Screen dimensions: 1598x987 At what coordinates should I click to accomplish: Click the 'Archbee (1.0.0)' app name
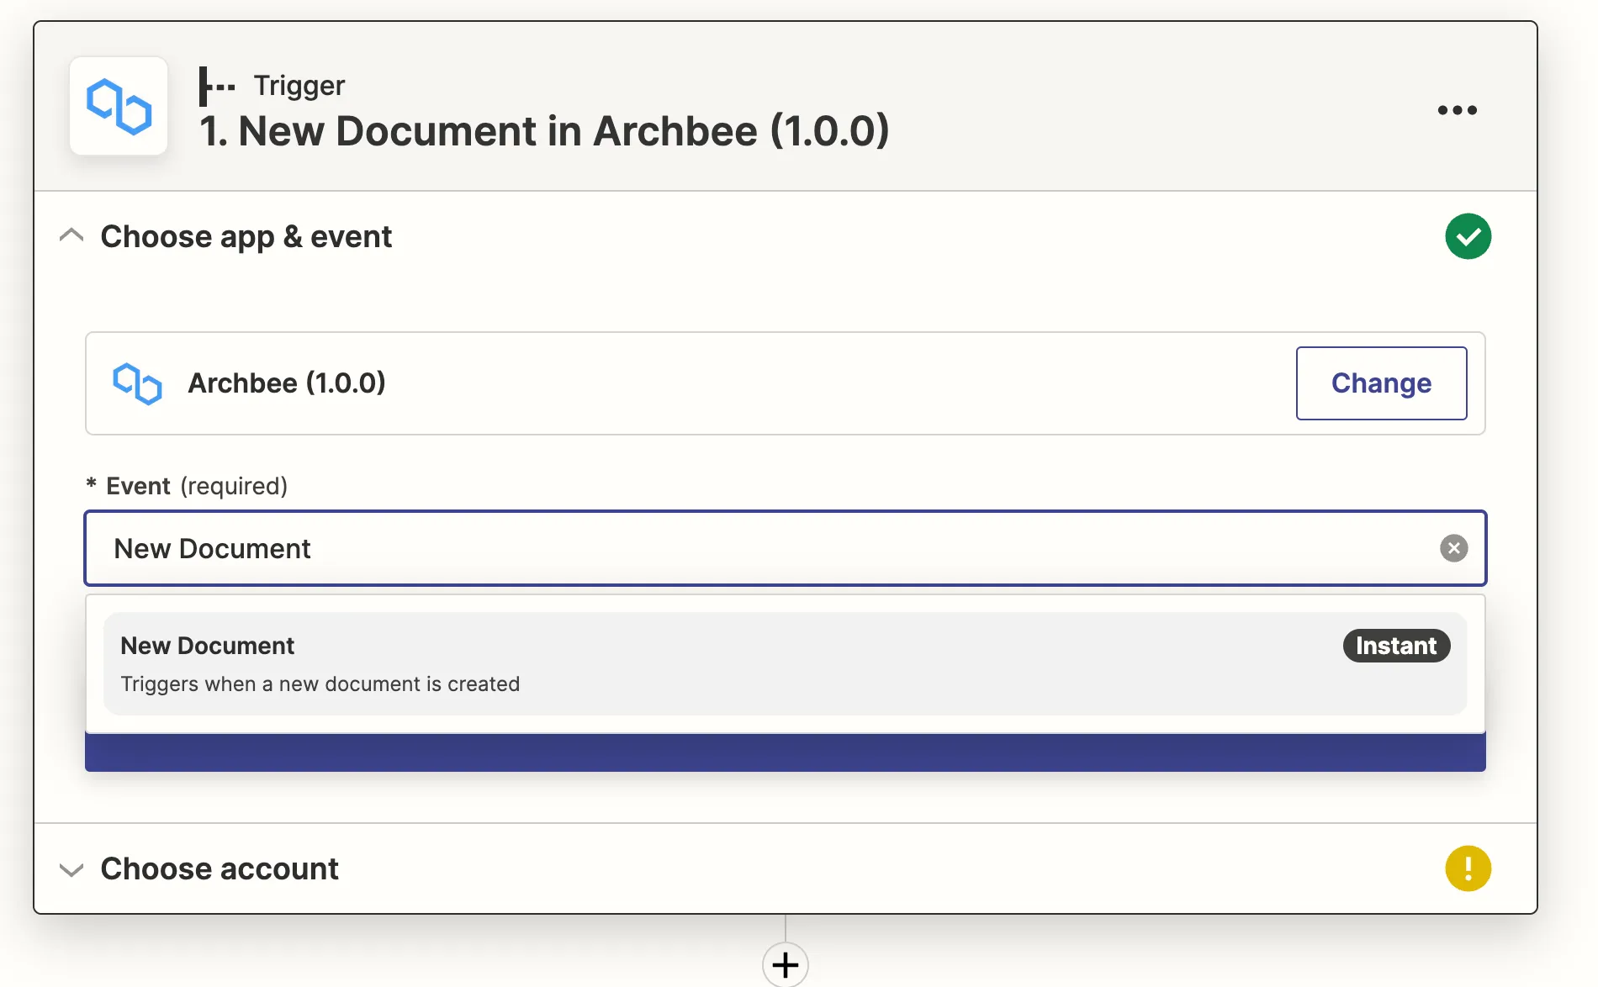click(x=287, y=383)
